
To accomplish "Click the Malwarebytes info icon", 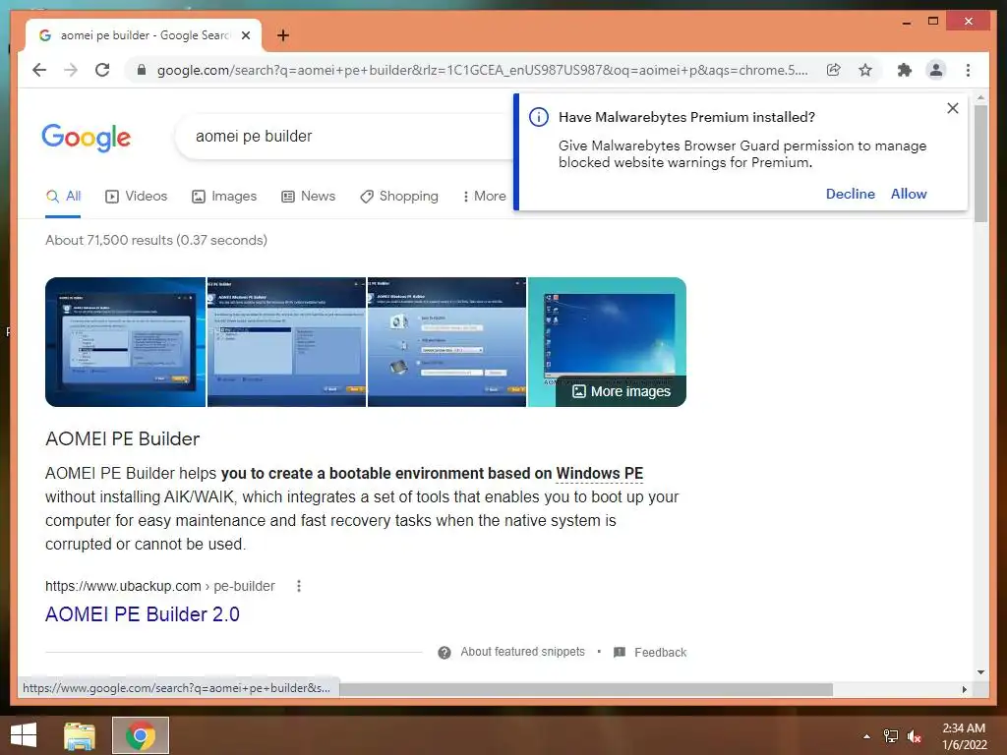I will pyautogui.click(x=538, y=117).
